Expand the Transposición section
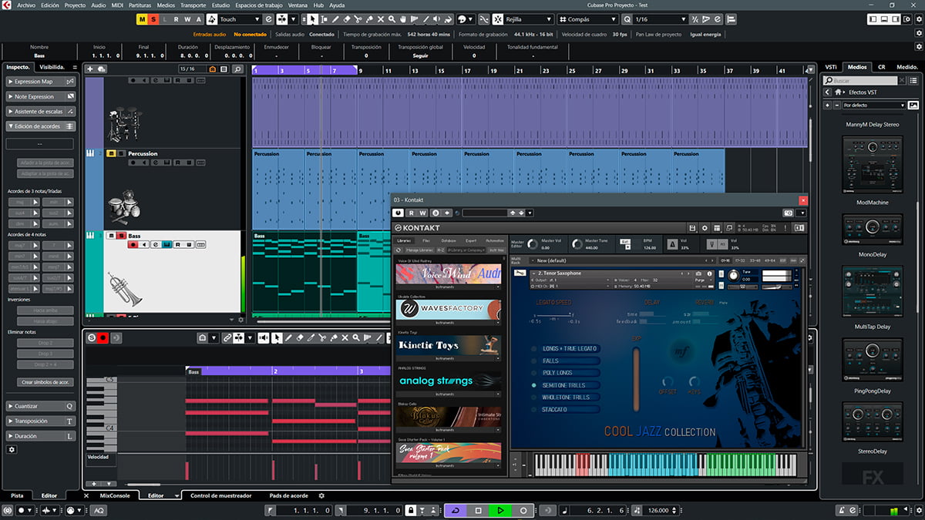The height and width of the screenshot is (520, 925). 40,421
